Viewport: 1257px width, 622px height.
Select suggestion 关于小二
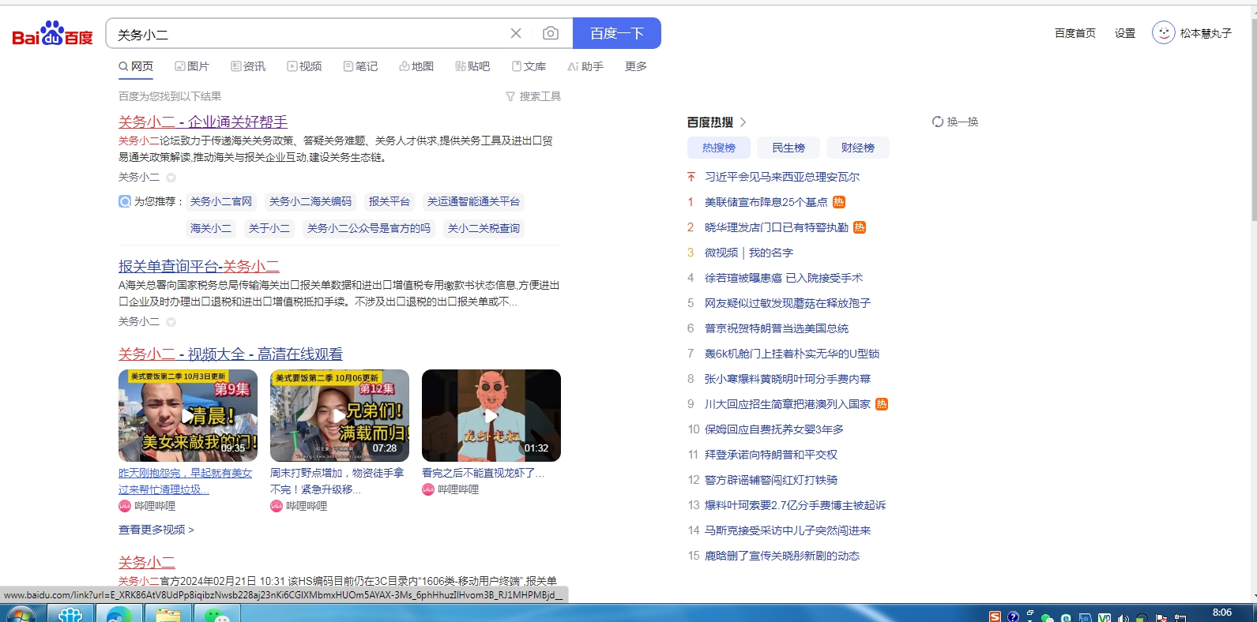[x=269, y=228]
